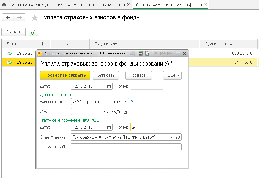The height and width of the screenshot is (178, 259).
Task: Click the Ответственный field
Action: [x=120, y=137]
